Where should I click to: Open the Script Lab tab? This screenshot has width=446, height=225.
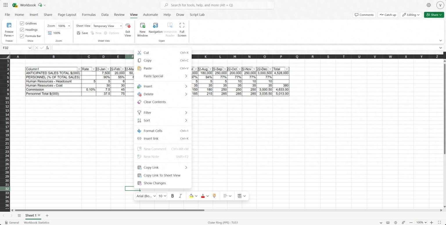(197, 15)
